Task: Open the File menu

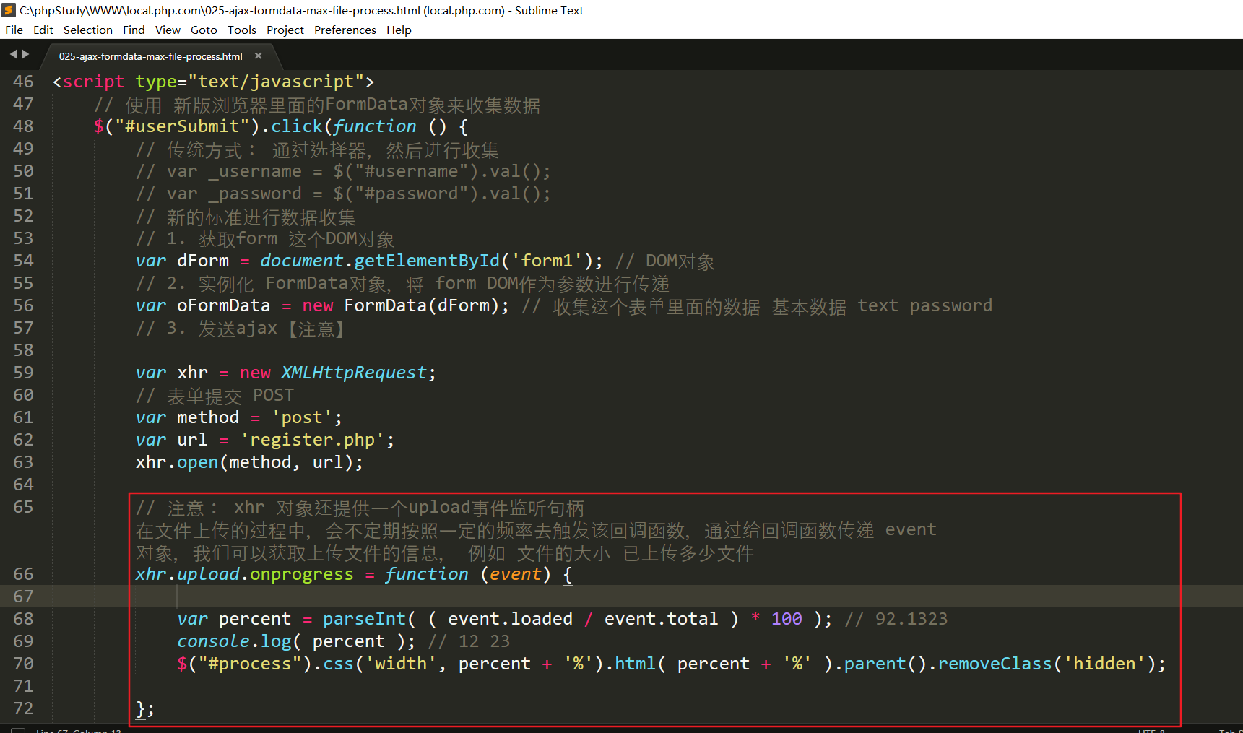Action: click(x=14, y=30)
